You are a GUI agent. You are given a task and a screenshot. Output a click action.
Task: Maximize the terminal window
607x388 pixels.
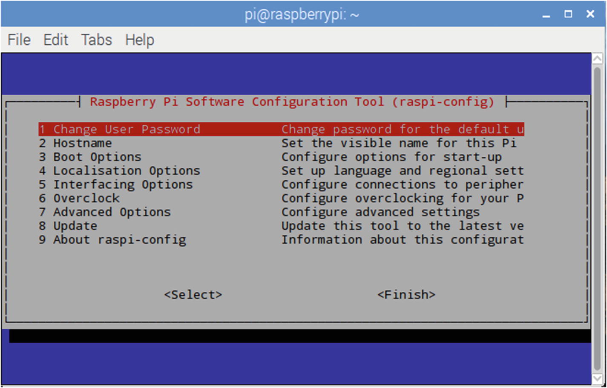tap(568, 14)
